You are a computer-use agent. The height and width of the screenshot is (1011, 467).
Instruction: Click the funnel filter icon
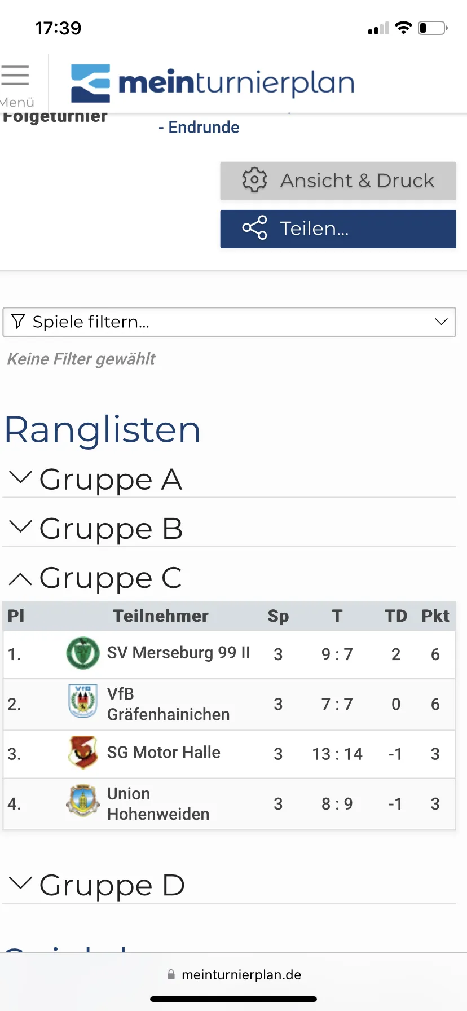click(18, 322)
